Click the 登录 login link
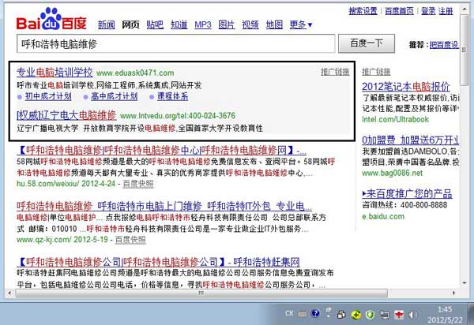Viewport: 474px width, 325px height. coord(428,11)
